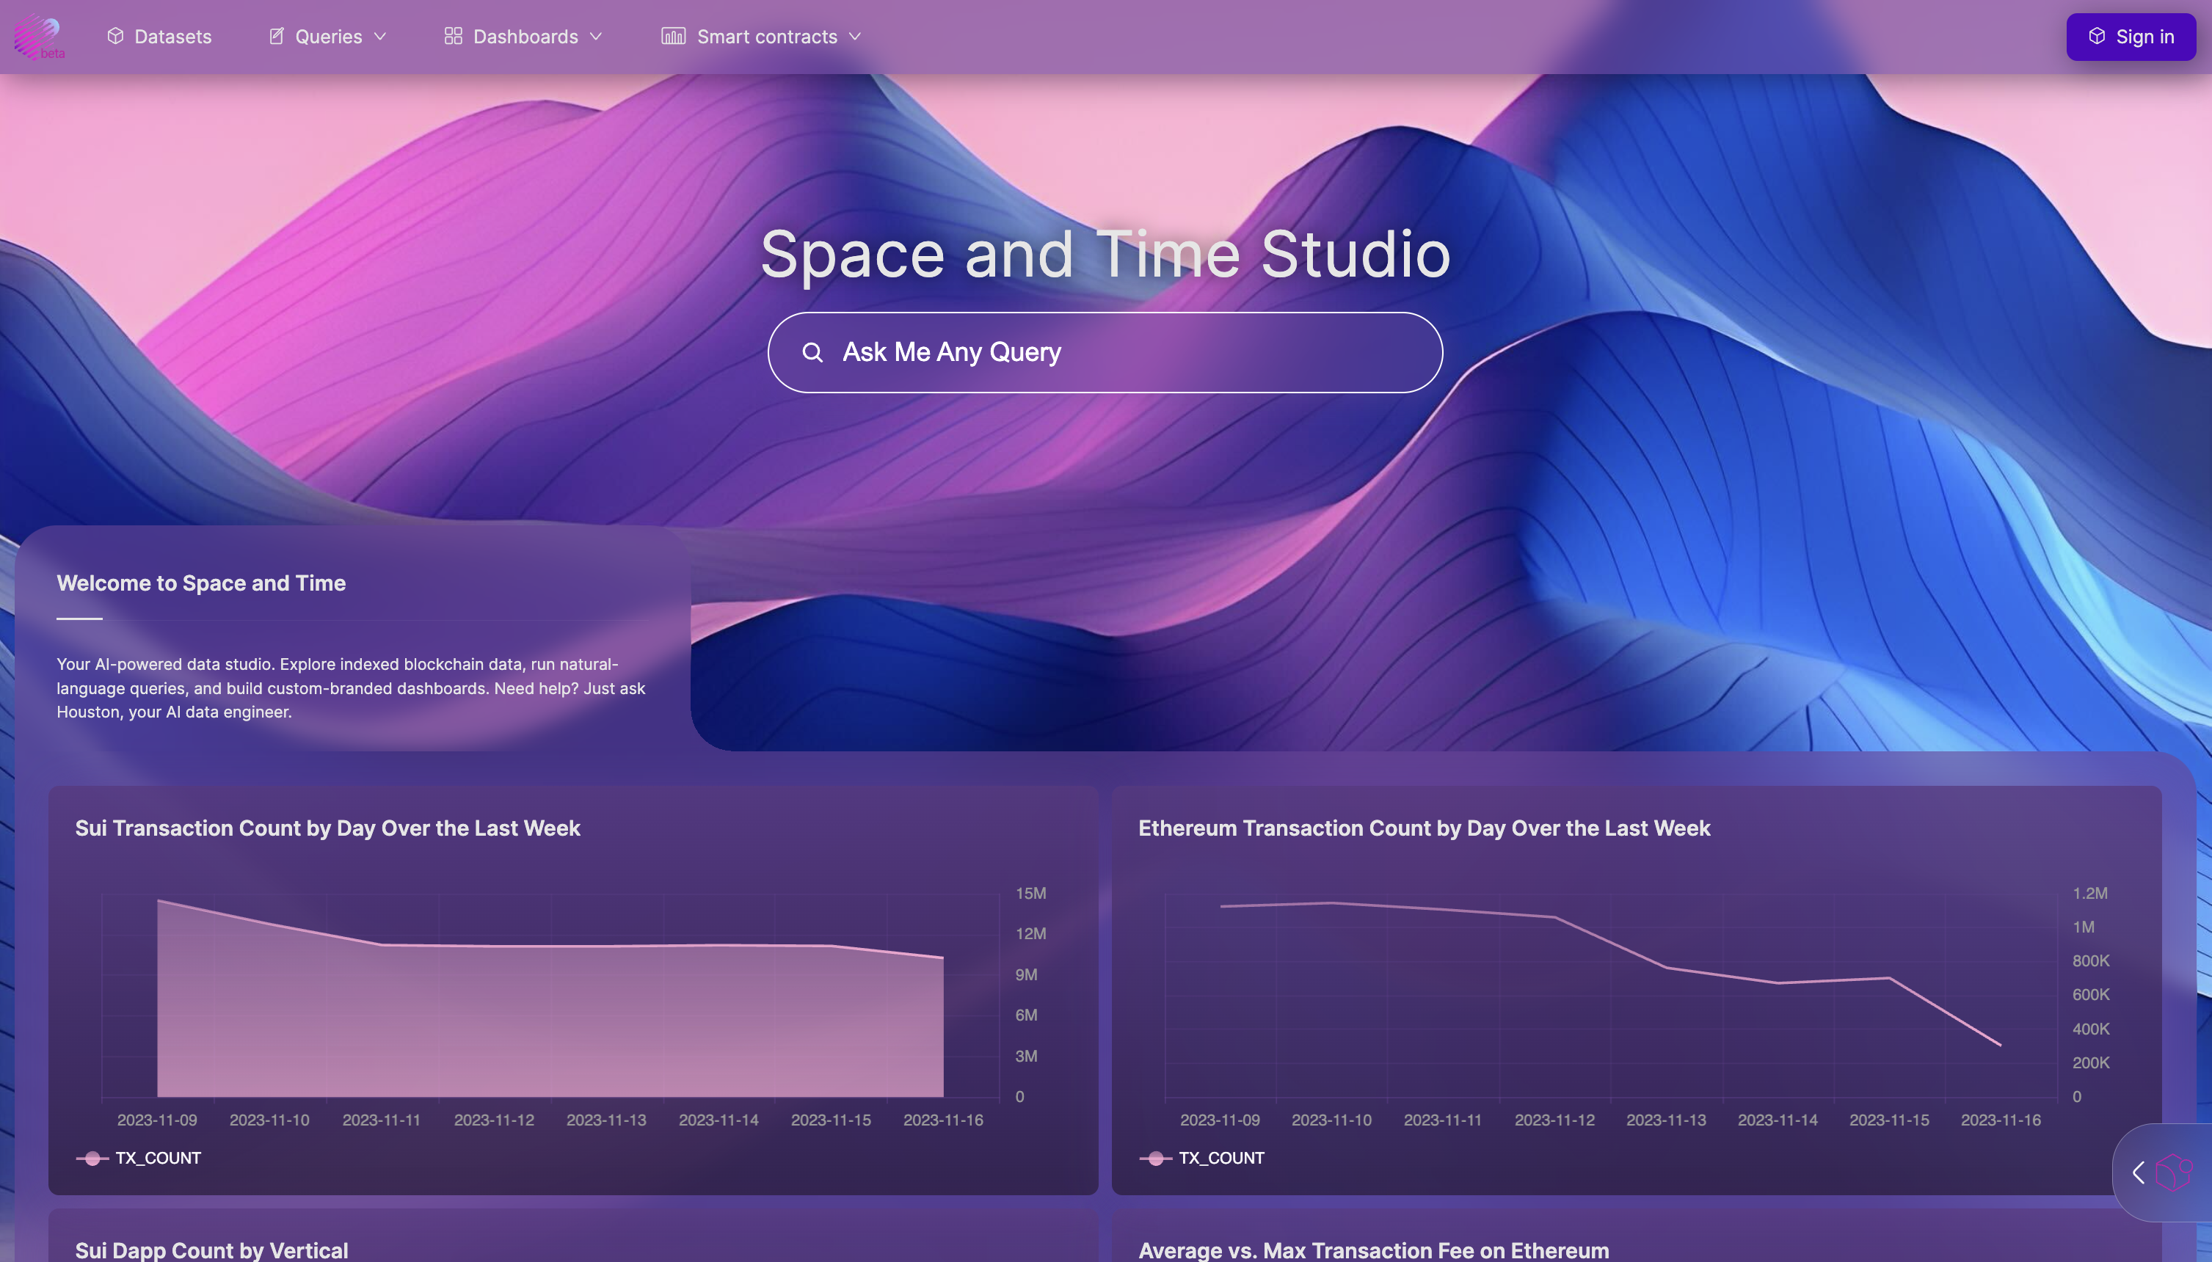Image resolution: width=2212 pixels, height=1262 pixels.
Task: Expand the side panel left chevron
Action: (2139, 1172)
